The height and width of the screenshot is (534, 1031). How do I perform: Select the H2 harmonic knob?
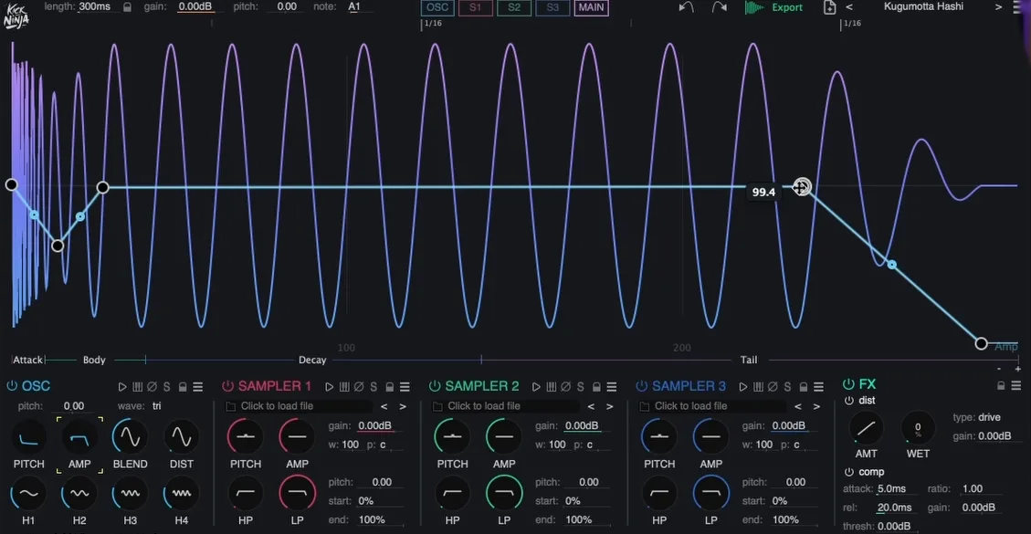point(79,493)
